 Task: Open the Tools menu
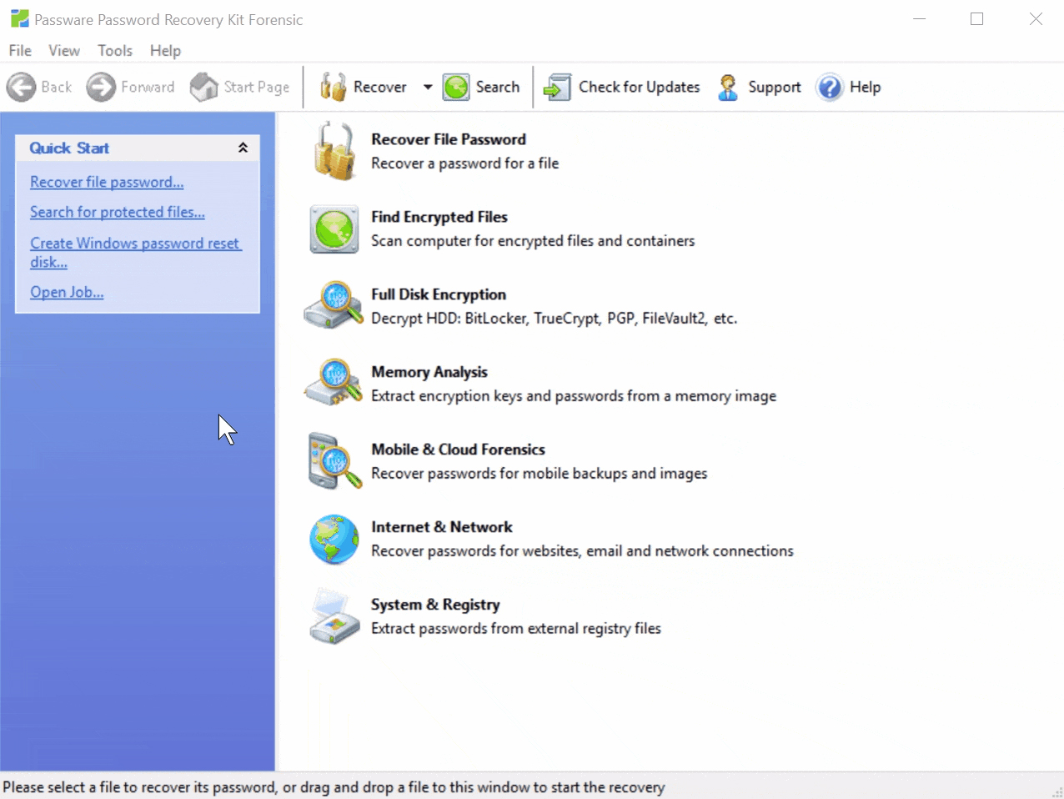[115, 51]
